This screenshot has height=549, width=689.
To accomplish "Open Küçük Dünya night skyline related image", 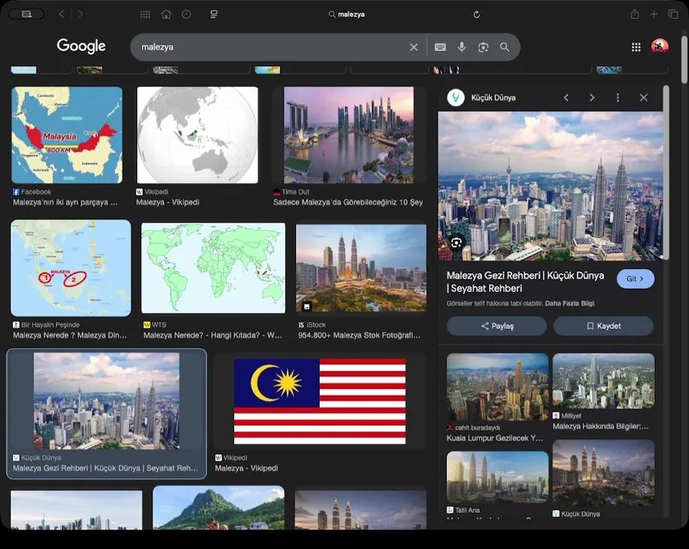I will (604, 473).
